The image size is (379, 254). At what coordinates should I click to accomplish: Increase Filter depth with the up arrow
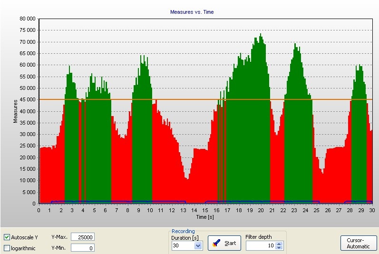click(279, 244)
